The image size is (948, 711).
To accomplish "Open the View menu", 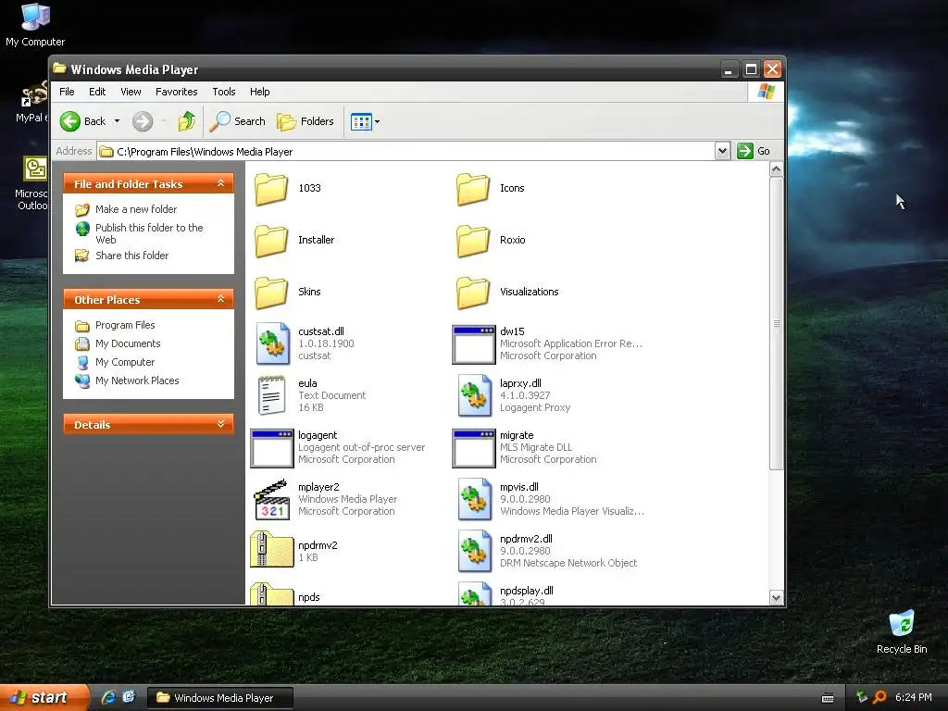I will pos(131,92).
